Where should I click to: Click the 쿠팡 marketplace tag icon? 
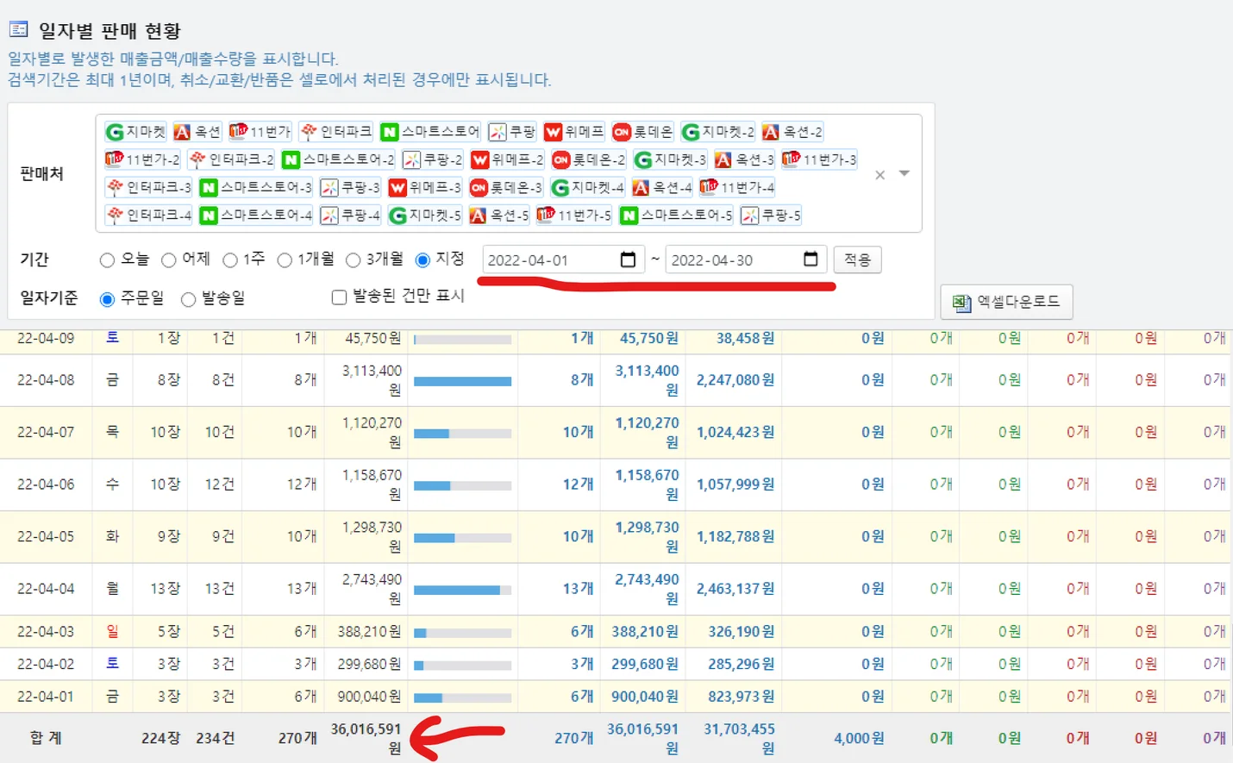click(x=498, y=132)
